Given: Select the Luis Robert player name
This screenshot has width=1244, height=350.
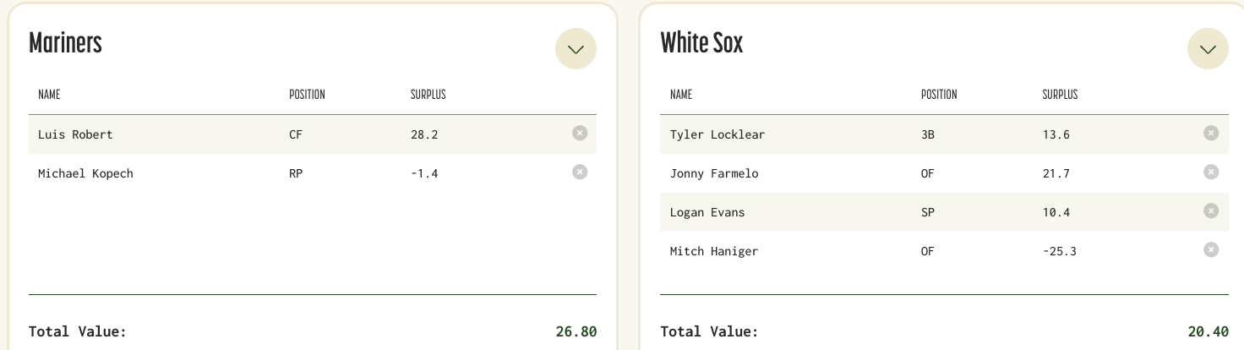Looking at the screenshot, I should [x=75, y=134].
